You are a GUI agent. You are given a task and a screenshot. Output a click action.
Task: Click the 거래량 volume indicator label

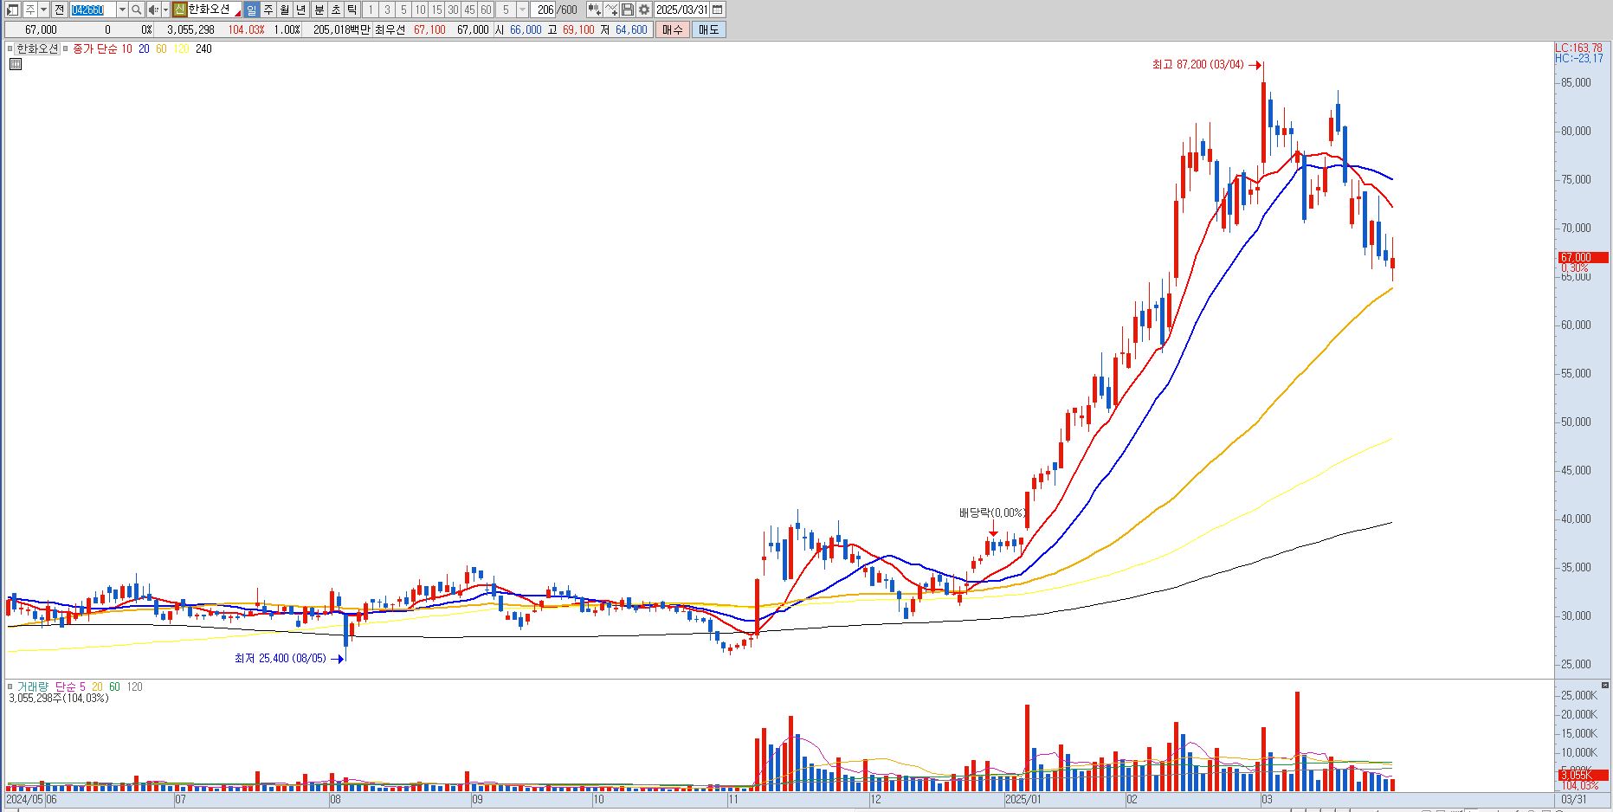click(x=33, y=686)
